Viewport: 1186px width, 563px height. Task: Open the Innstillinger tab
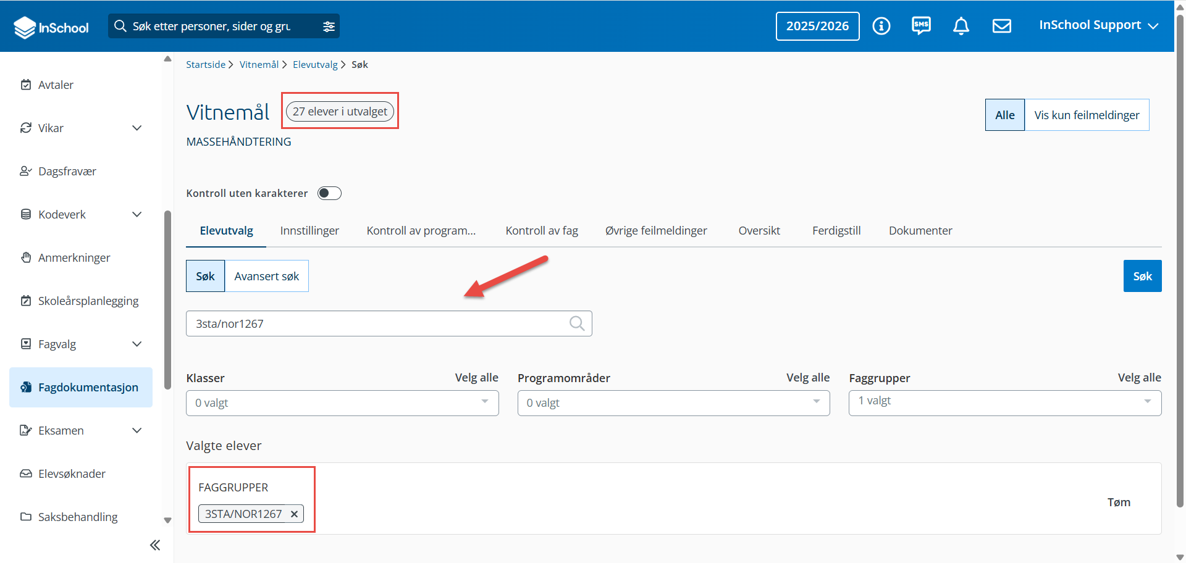point(309,230)
